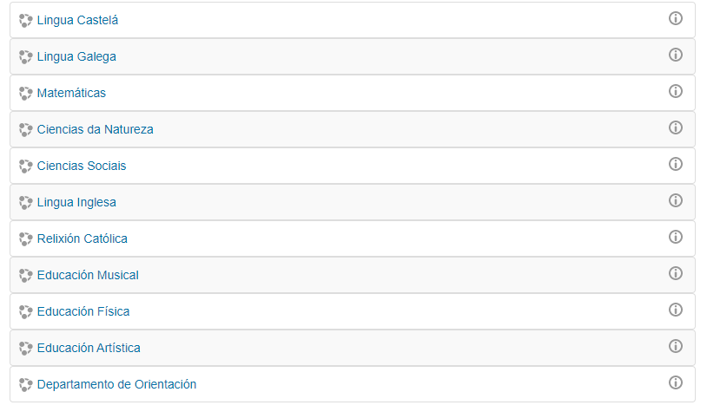The height and width of the screenshot is (405, 707).
Task: Open the Matemáticas info icon
Action: click(675, 91)
